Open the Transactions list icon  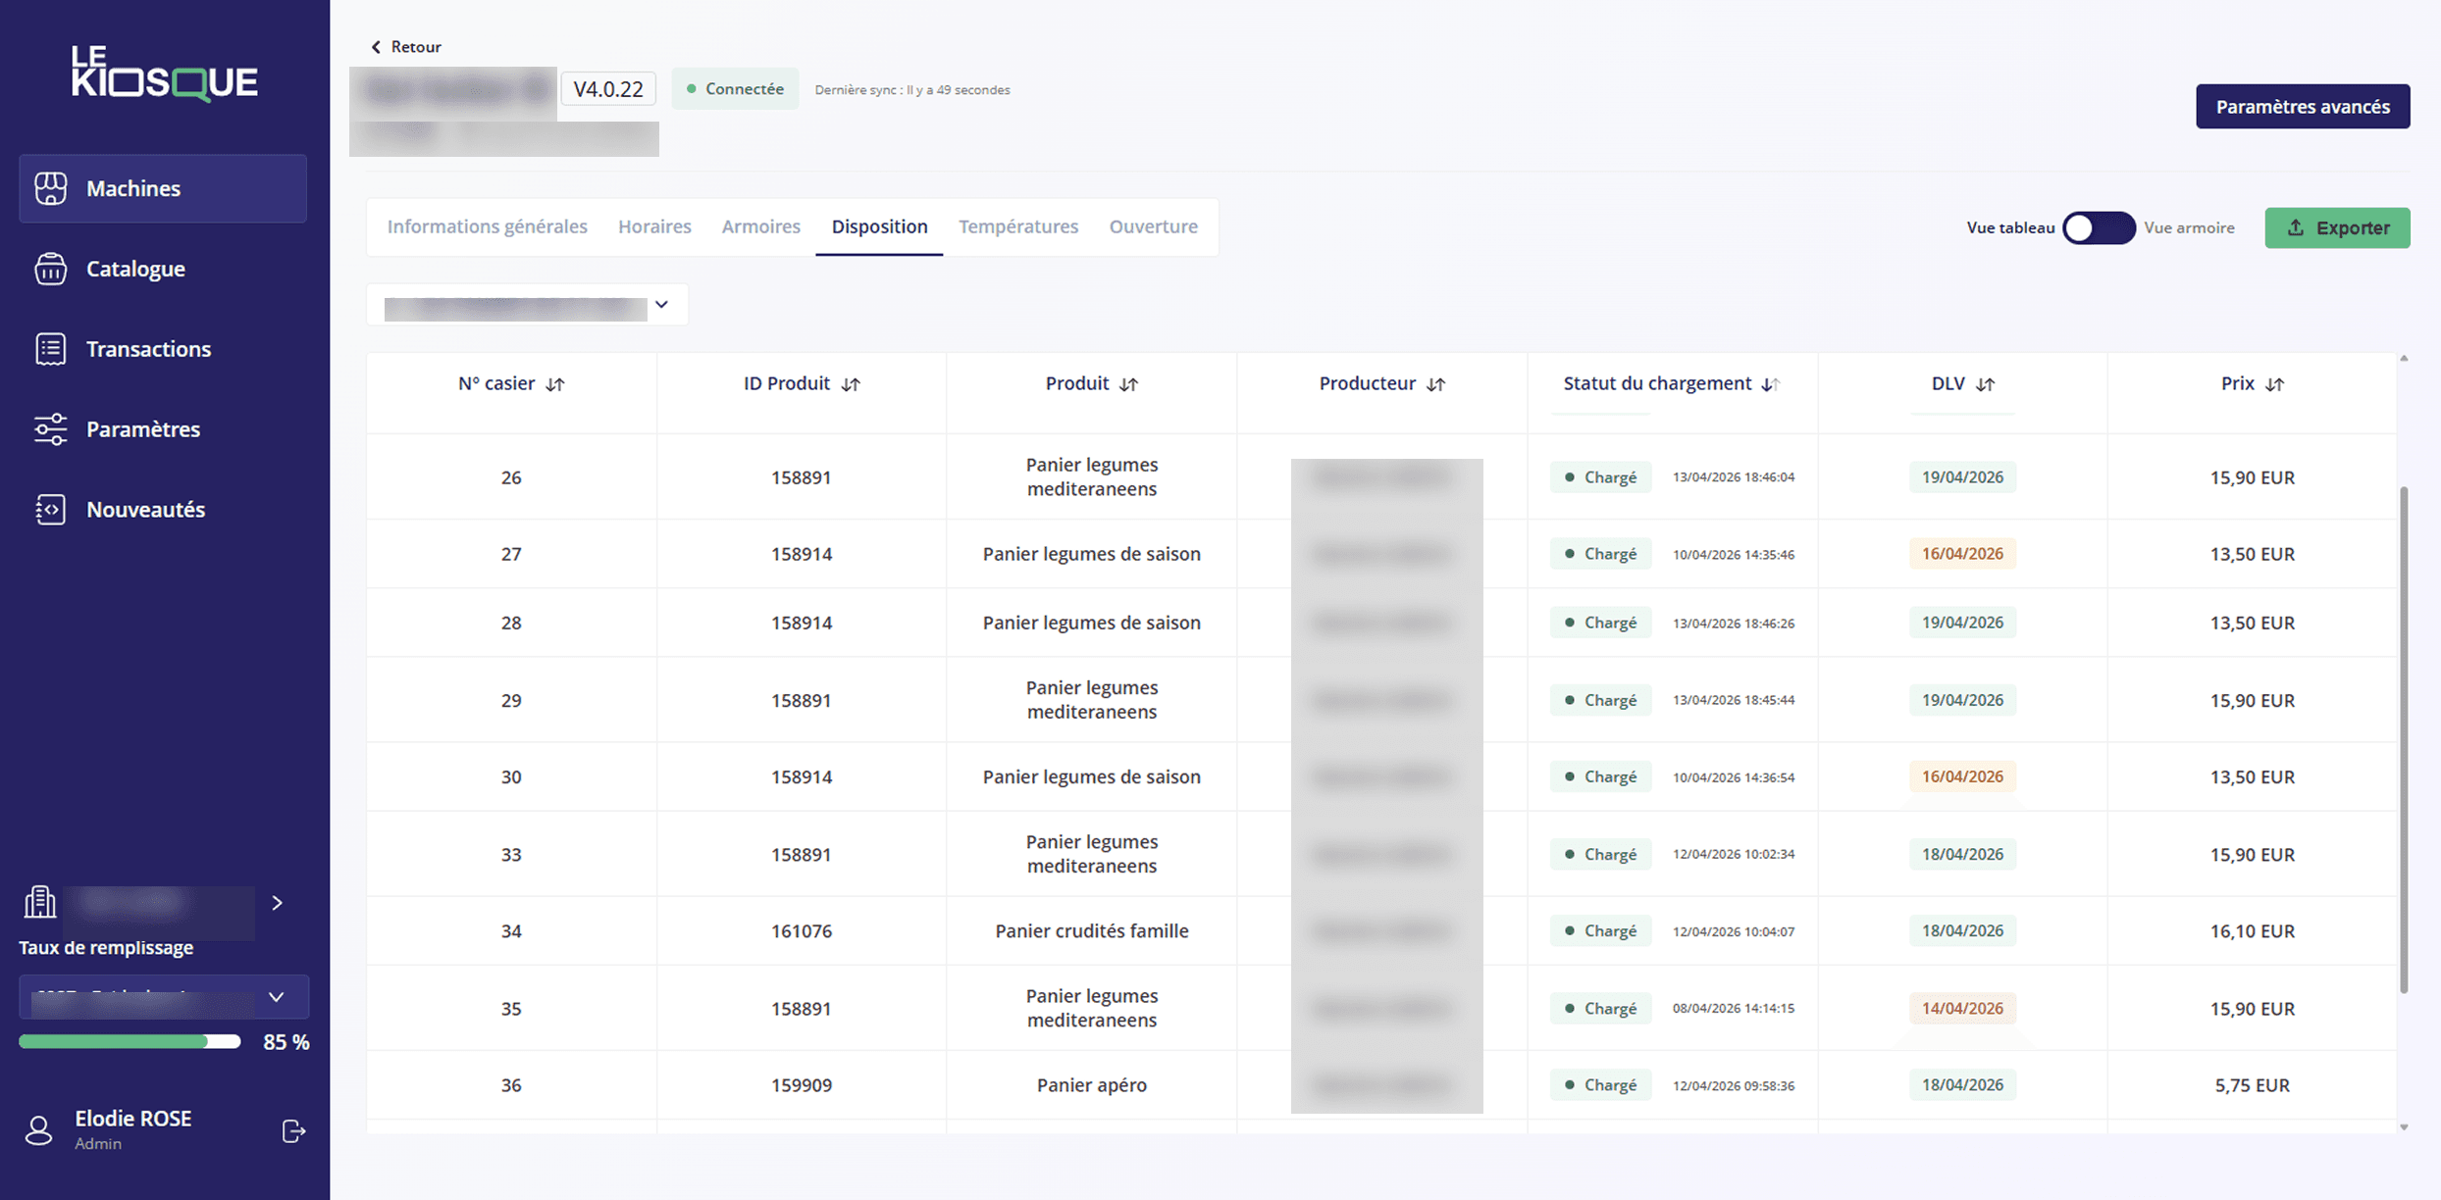point(51,349)
